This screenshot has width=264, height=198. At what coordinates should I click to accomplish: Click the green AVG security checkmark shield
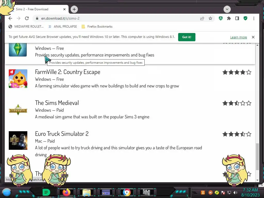point(245,18)
